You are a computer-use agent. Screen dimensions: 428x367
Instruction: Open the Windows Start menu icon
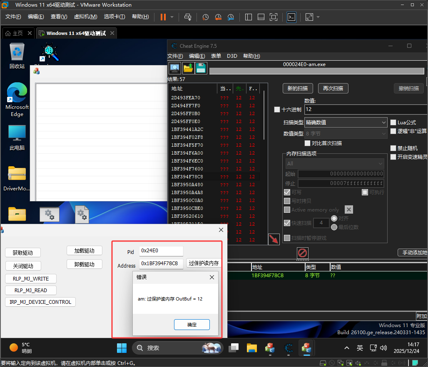coord(122,348)
